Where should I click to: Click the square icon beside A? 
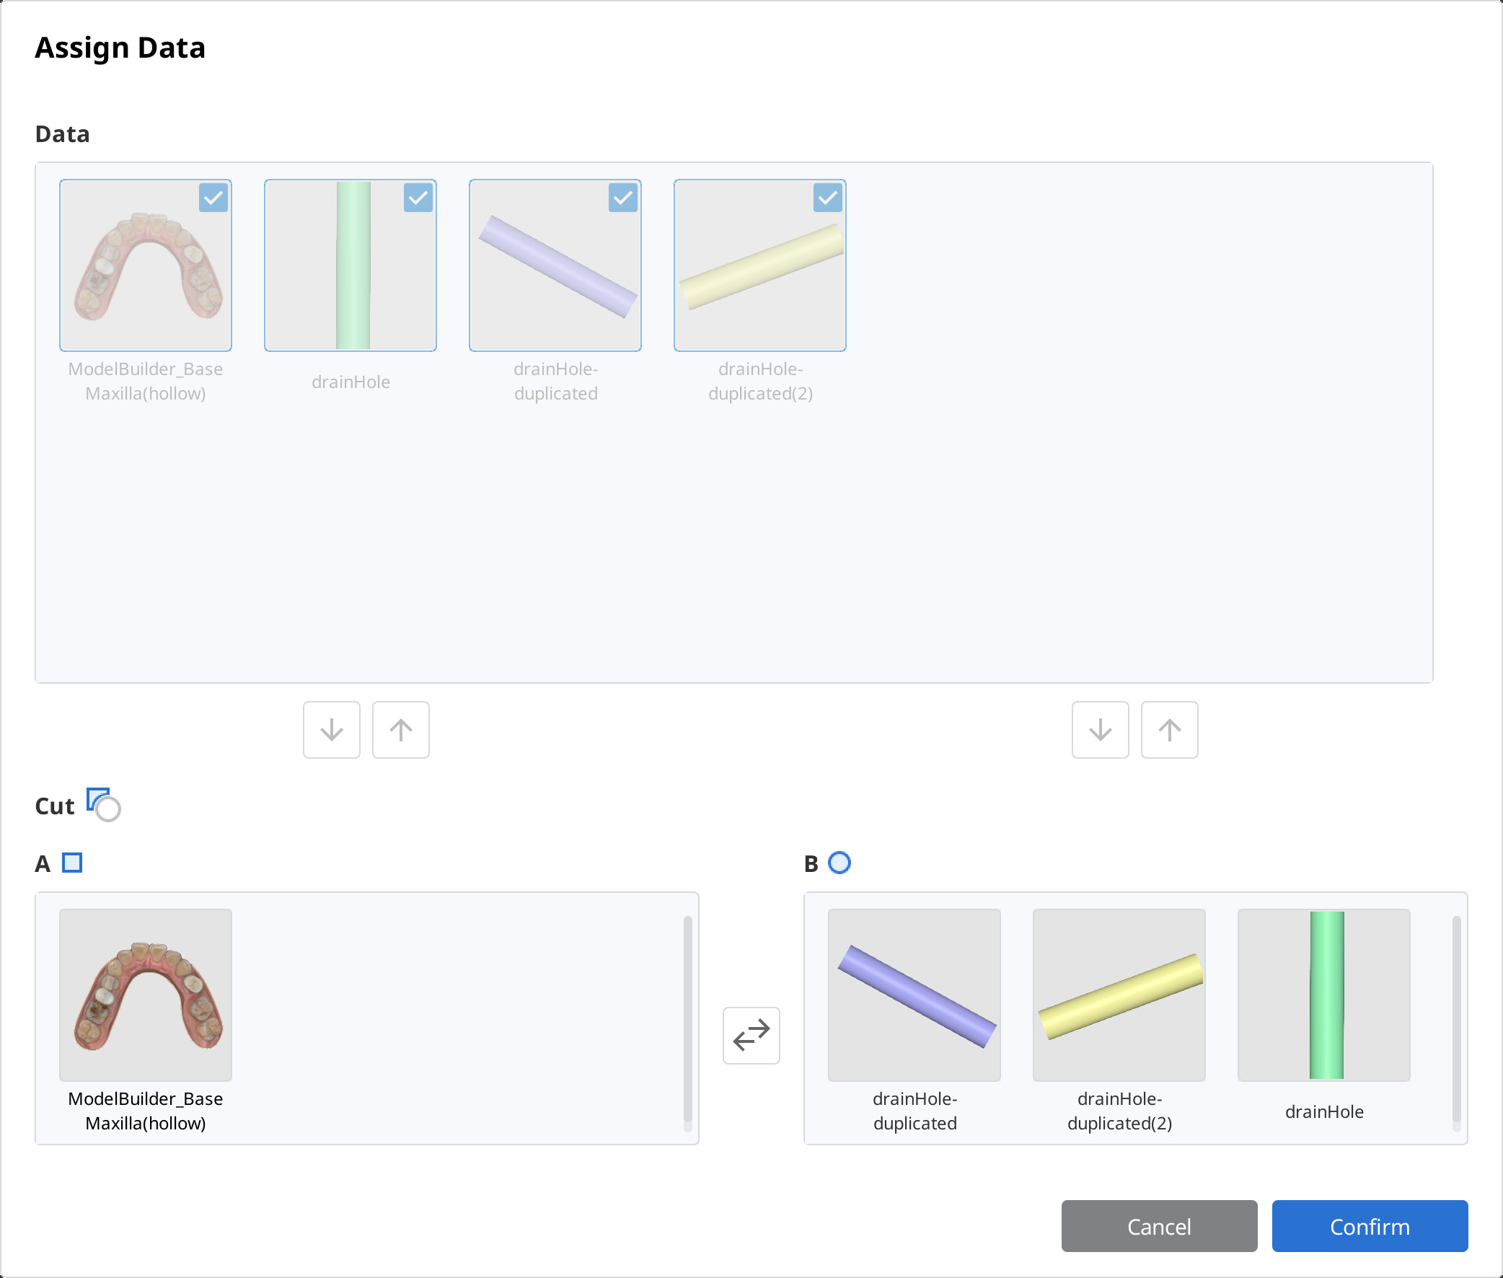point(71,863)
